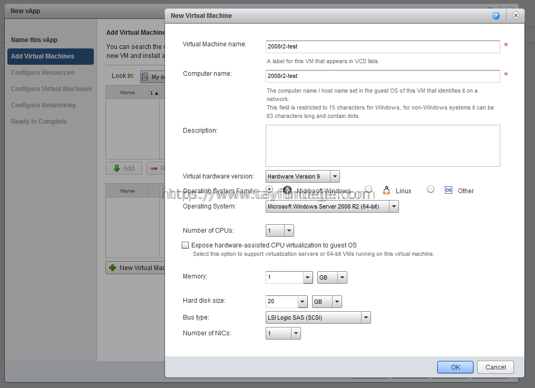
Task: Click the Virtual Machine name field
Action: 383,47
